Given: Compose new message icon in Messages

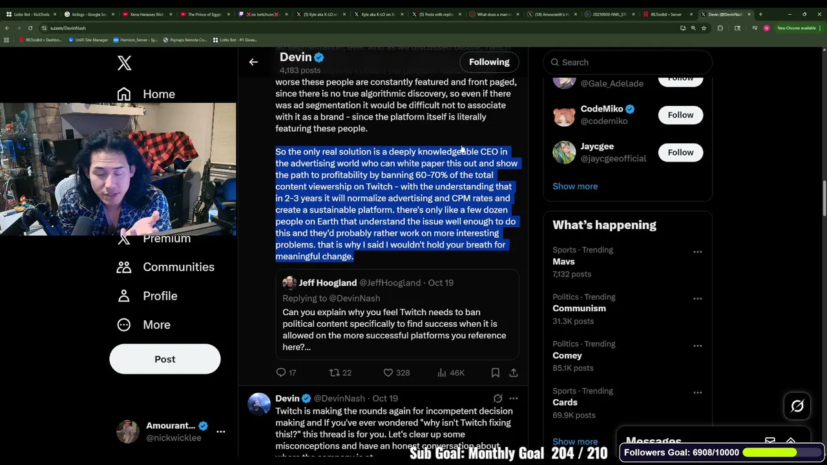Looking at the screenshot, I should point(770,441).
